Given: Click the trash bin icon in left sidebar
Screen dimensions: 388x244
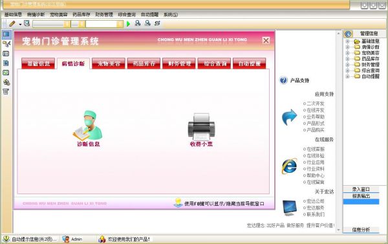Looking at the screenshot, I should [6, 92].
